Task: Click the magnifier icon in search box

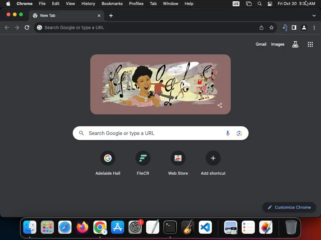Action: [81, 133]
